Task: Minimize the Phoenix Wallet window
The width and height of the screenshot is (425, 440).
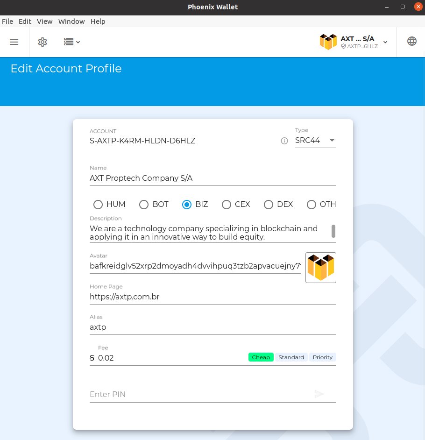Action: (x=387, y=7)
